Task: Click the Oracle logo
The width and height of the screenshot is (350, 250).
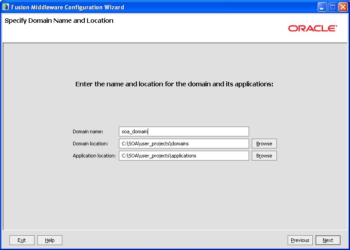Action: 312,29
